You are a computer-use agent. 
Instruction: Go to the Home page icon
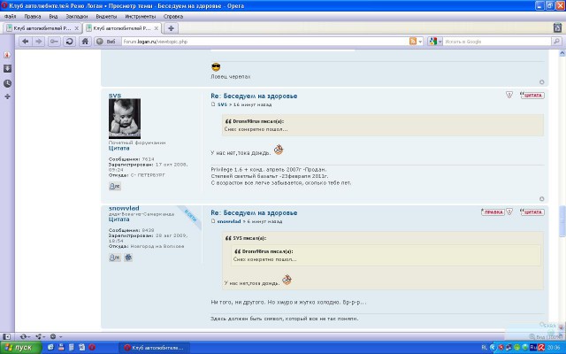tap(85, 42)
